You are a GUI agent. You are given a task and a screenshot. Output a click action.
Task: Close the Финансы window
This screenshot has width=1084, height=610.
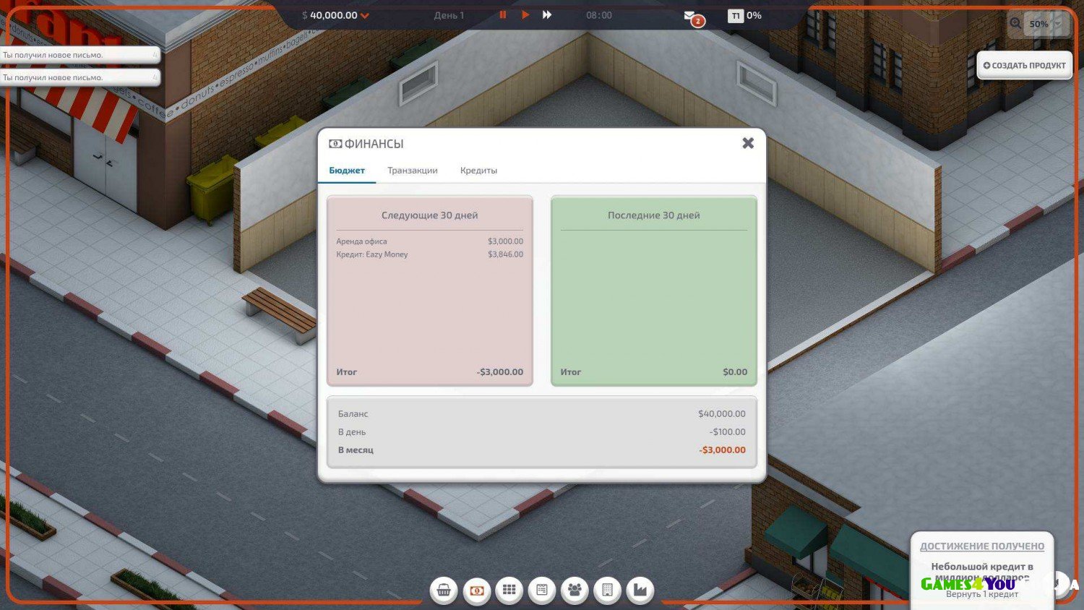748,143
